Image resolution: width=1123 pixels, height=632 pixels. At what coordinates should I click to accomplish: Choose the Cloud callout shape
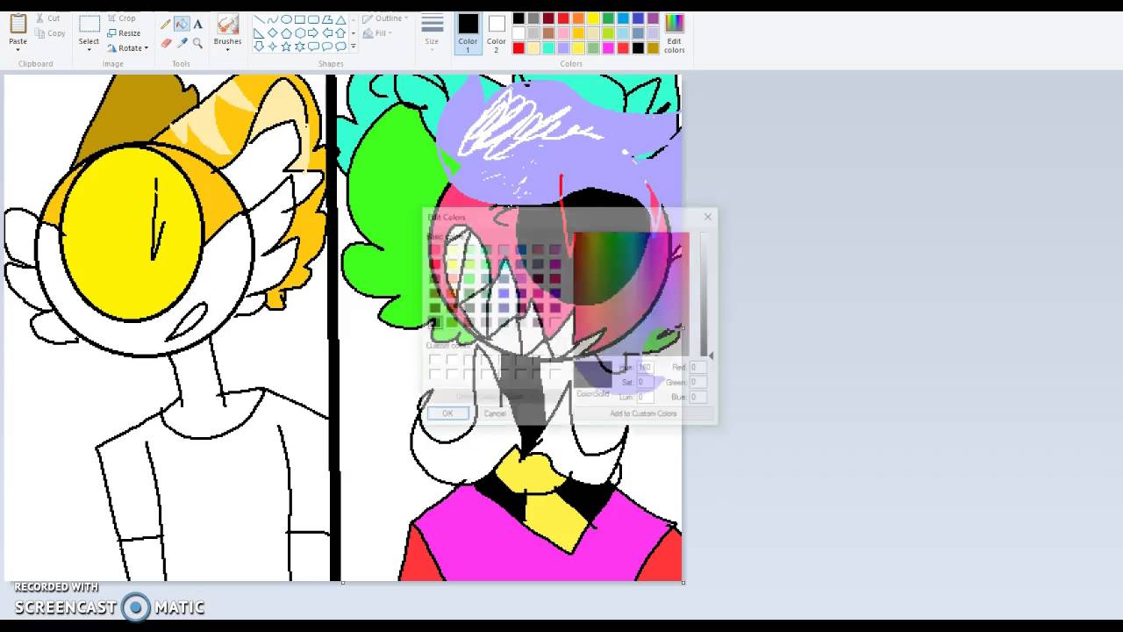coord(340,47)
